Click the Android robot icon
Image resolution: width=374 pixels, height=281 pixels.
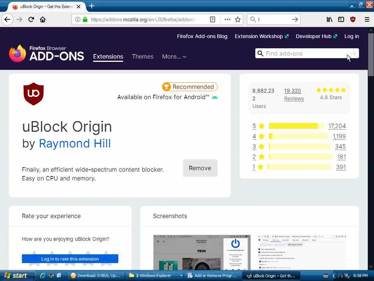(215, 97)
